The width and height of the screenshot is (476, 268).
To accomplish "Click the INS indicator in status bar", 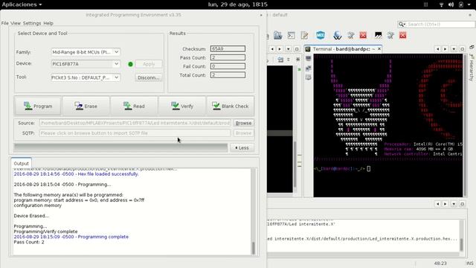I will click(469, 263).
